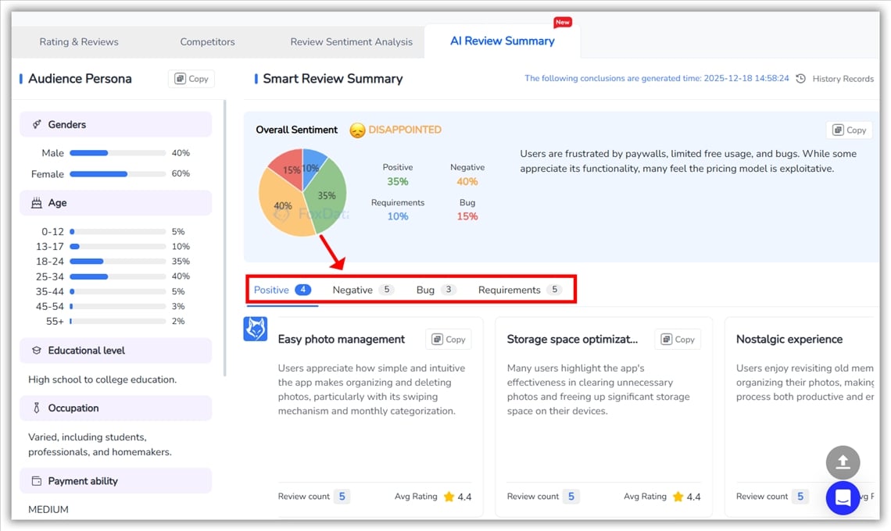Click the green Positive pie chart slice
The width and height of the screenshot is (891, 531).
326,195
